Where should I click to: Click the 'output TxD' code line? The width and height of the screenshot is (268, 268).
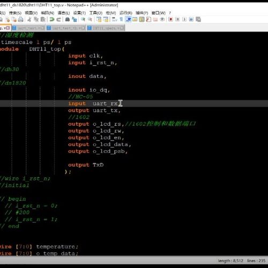pos(86,165)
